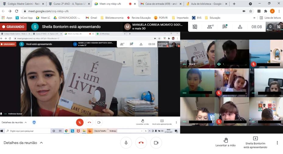Show more bookmarks with double chevron

click(x=254, y=18)
